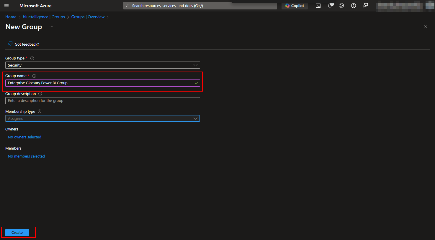Focus the Group description field
This screenshot has height=240, width=435.
[x=102, y=101]
